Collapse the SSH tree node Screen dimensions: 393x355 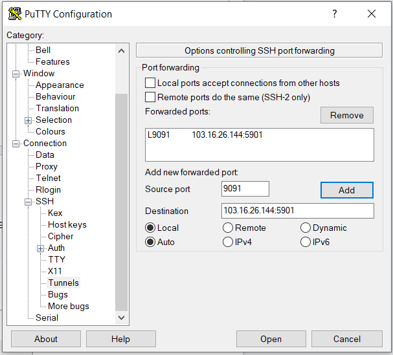click(28, 202)
